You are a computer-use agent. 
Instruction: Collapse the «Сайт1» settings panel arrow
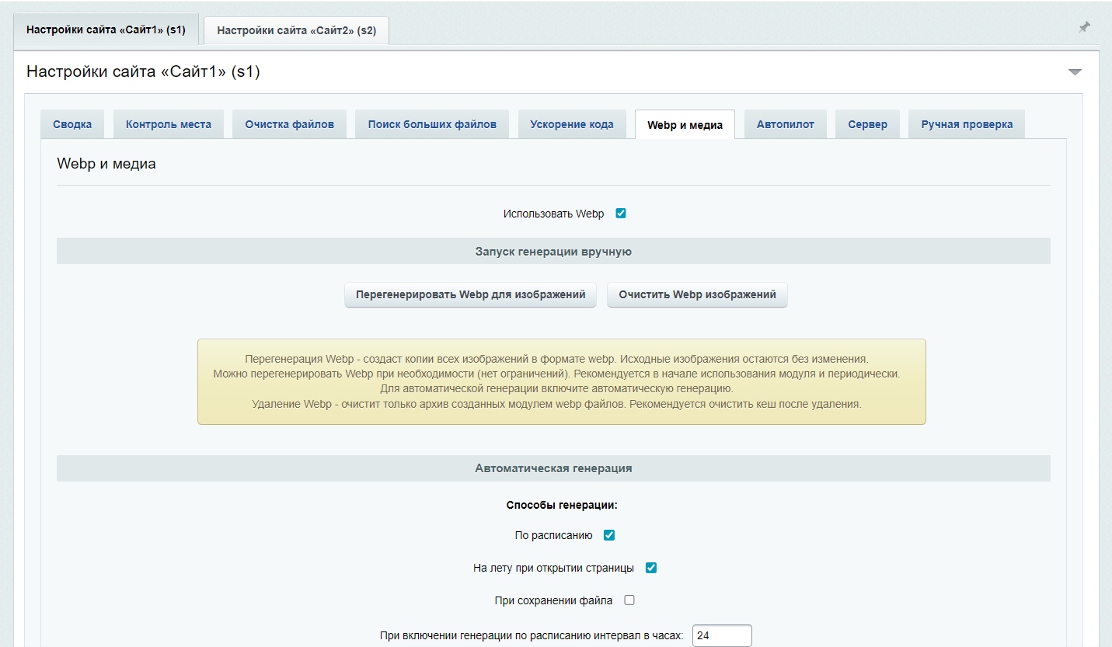1075,72
